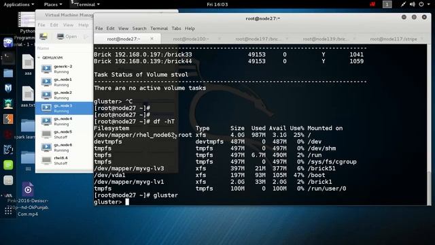This screenshot has width=435, height=245.
Task: Open the terminal Search menu
Action: [139, 29]
